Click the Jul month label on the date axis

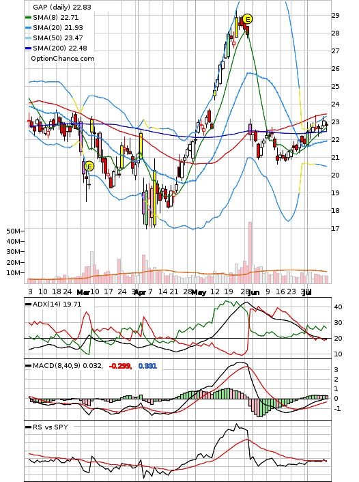coord(306,292)
